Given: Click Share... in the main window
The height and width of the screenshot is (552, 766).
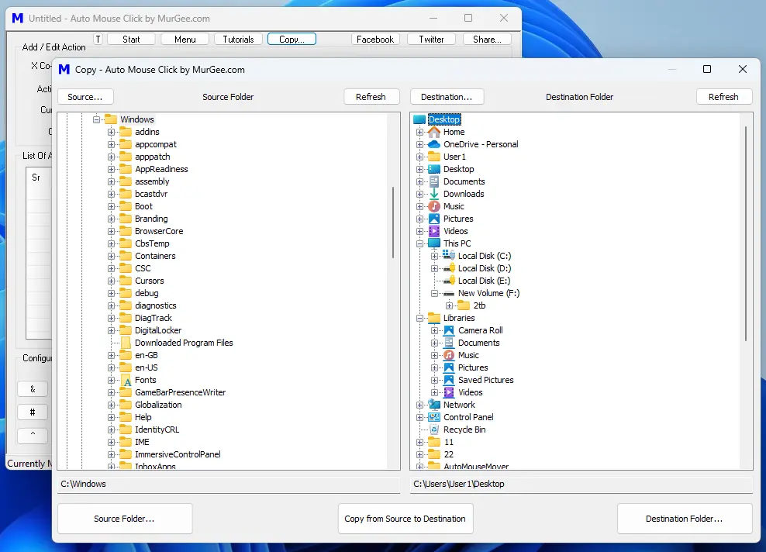Looking at the screenshot, I should [x=487, y=39].
